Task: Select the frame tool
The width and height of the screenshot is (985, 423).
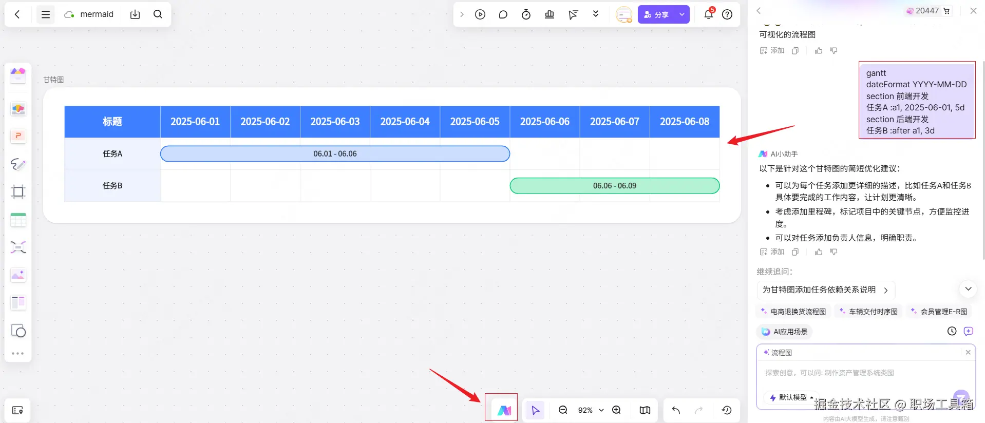Action: click(x=18, y=192)
